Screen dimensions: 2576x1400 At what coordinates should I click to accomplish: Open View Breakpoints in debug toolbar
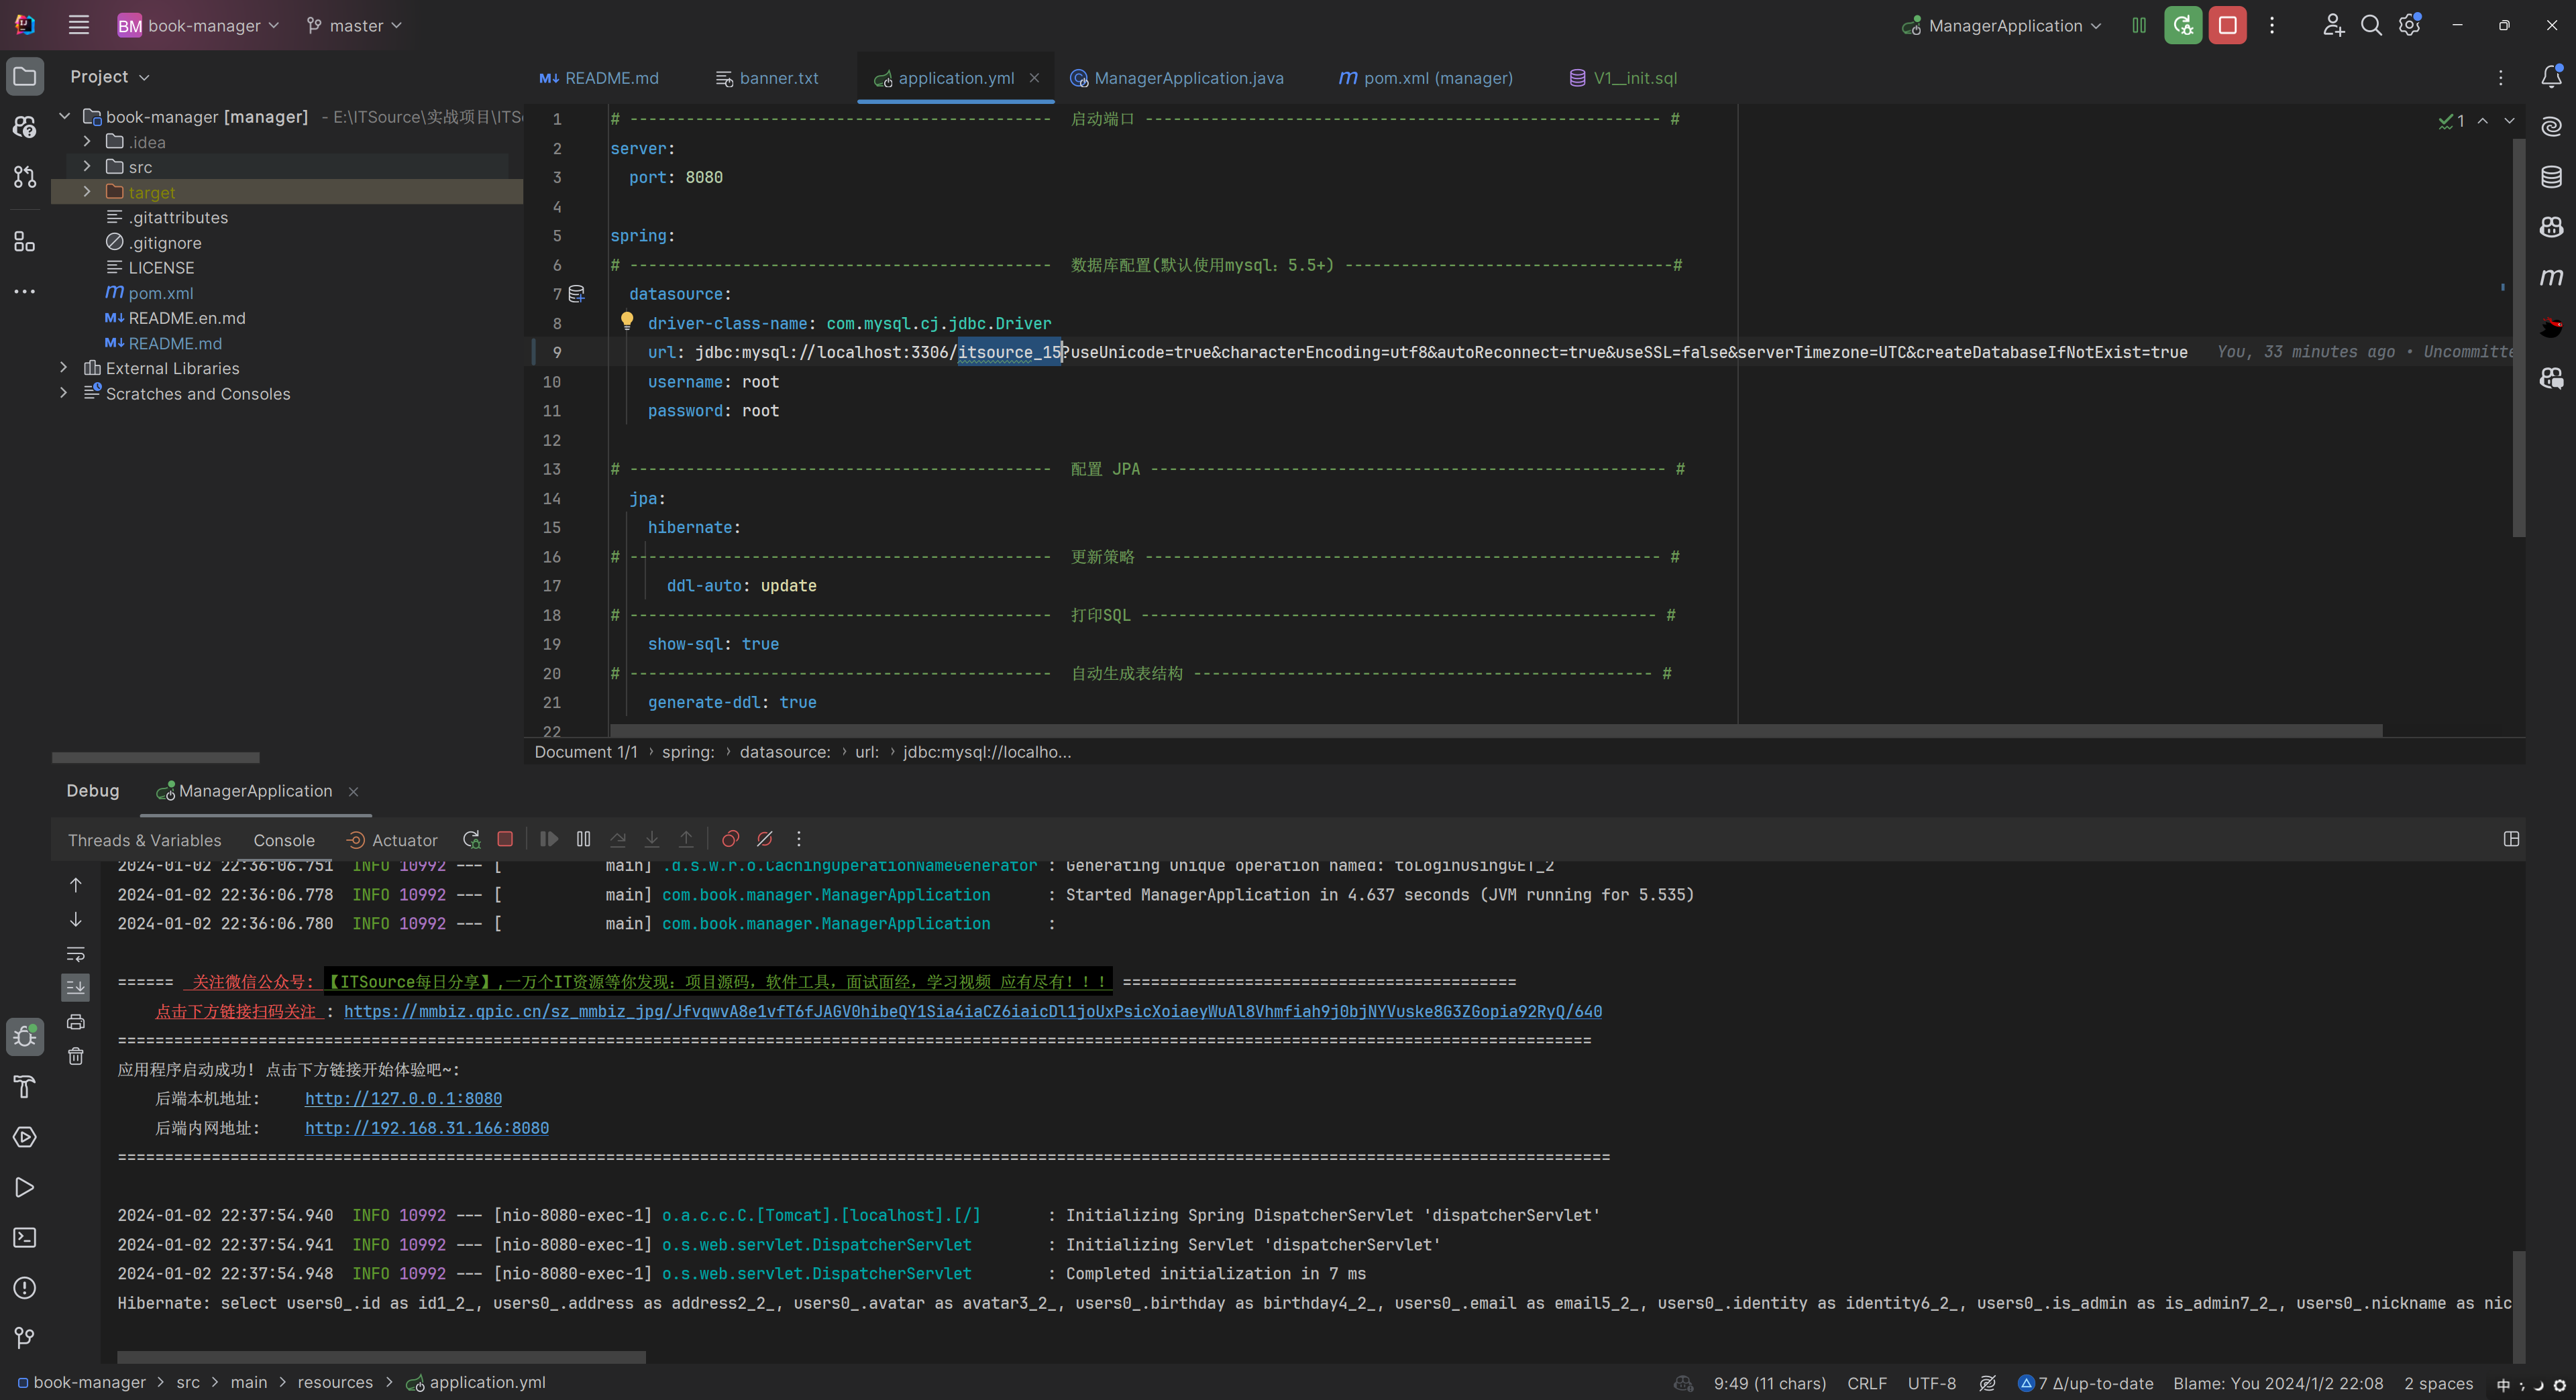[x=730, y=839]
